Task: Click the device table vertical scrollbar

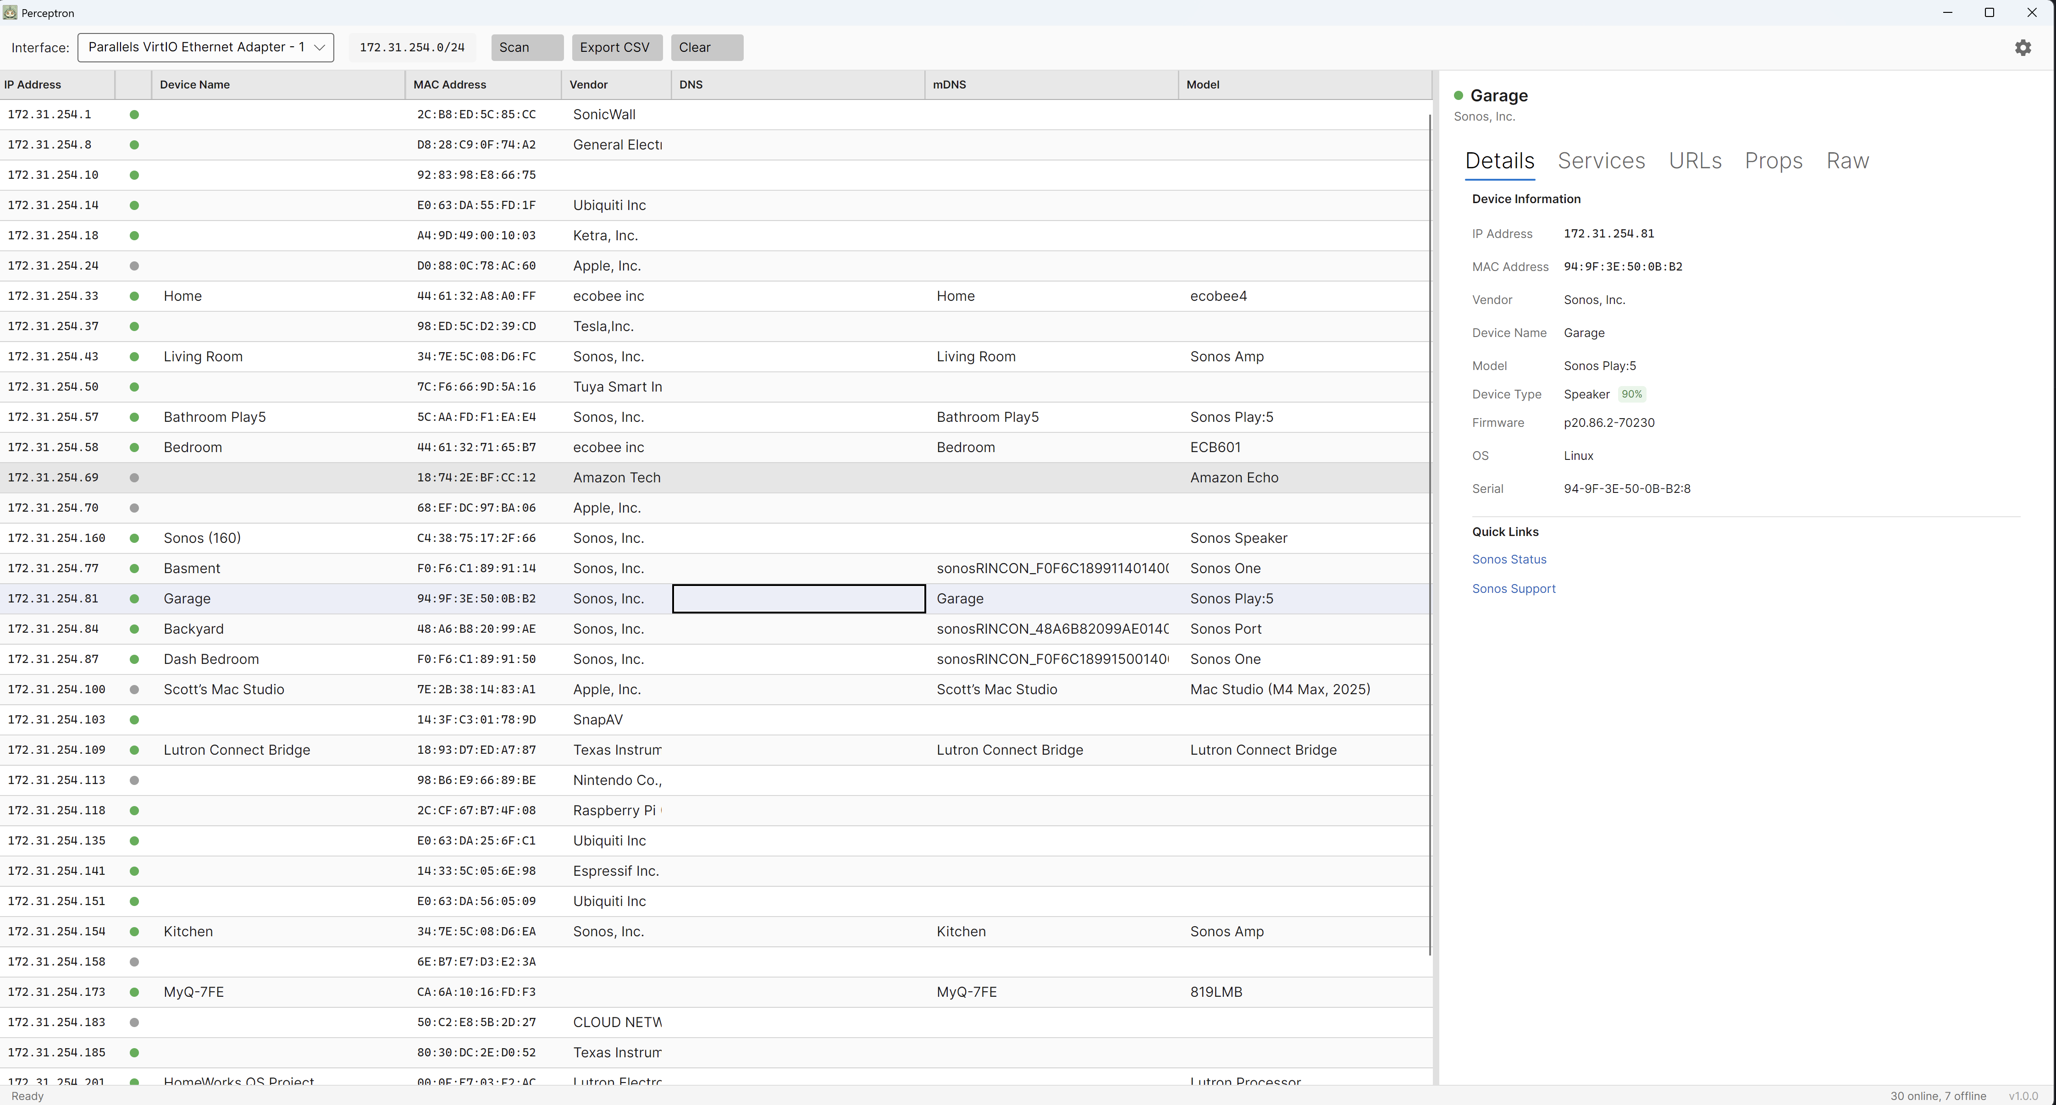Action: click(1430, 535)
